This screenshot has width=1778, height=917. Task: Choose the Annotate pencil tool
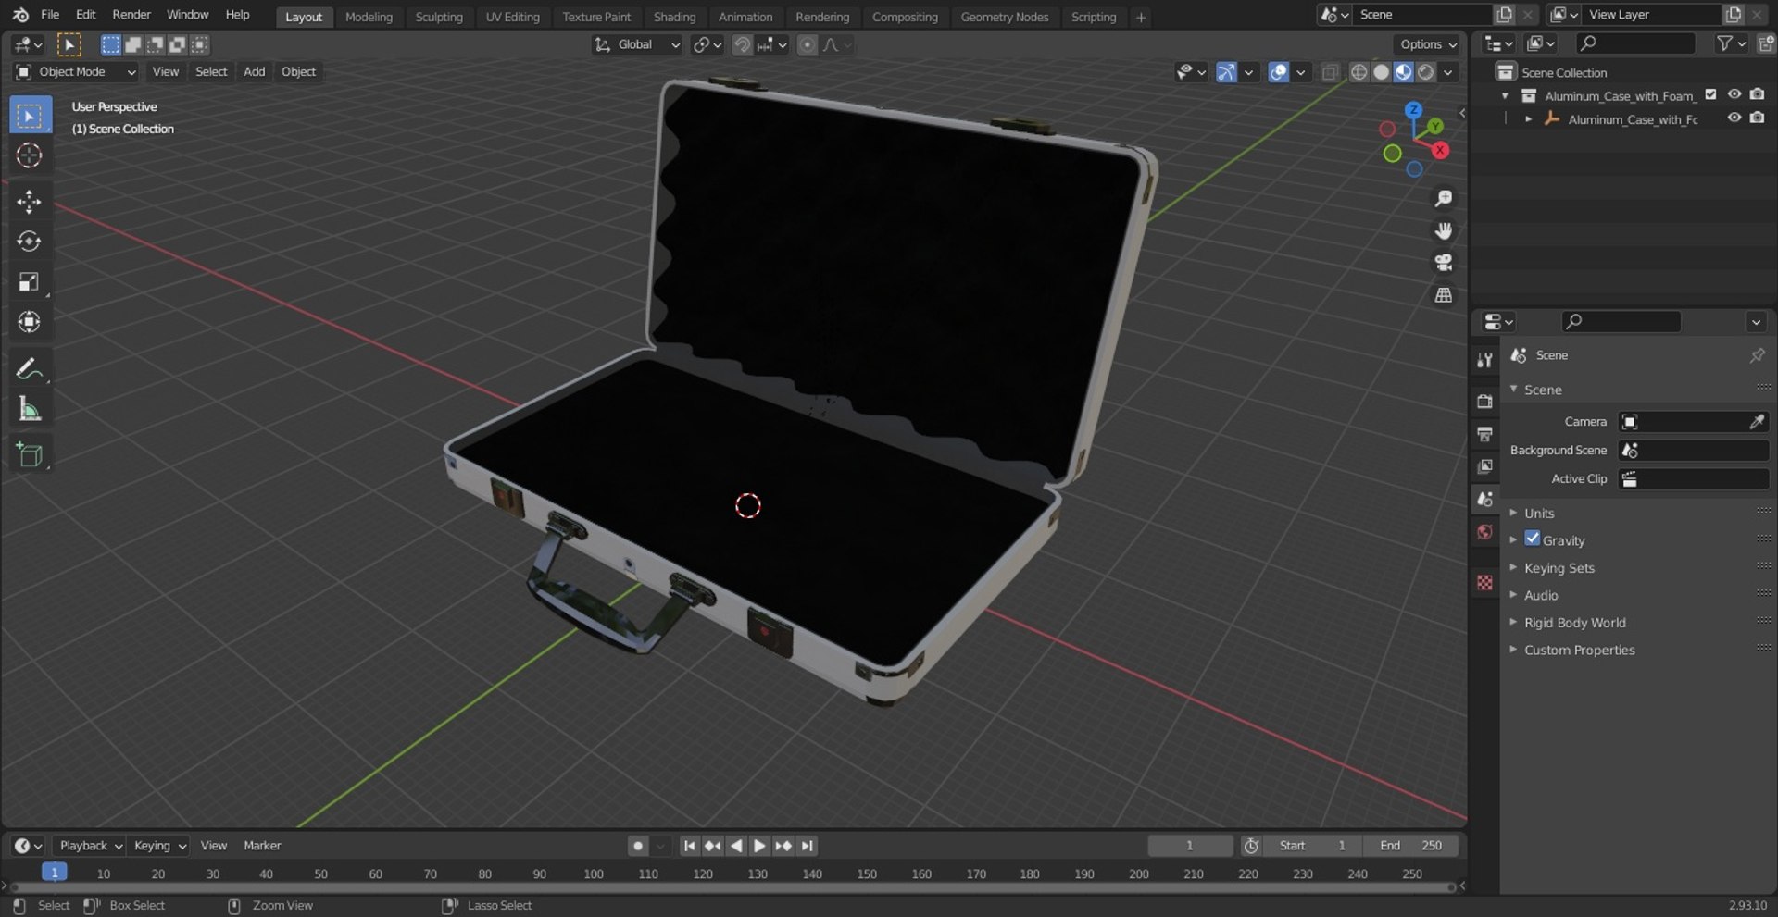pyautogui.click(x=30, y=369)
